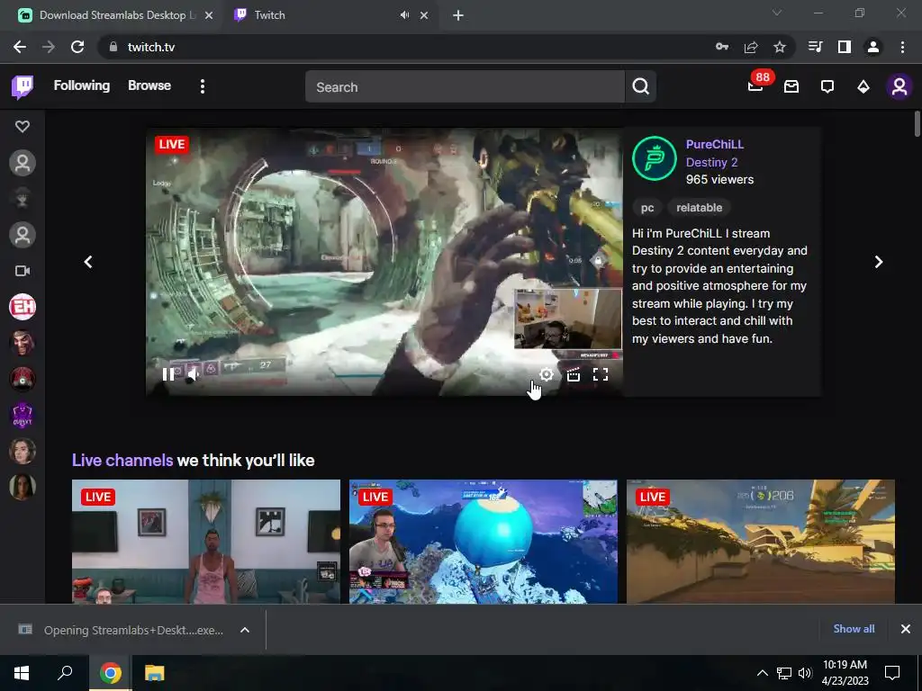Open the sidebar channel with hat avatar
This screenshot has height=691, width=922.
click(23, 199)
